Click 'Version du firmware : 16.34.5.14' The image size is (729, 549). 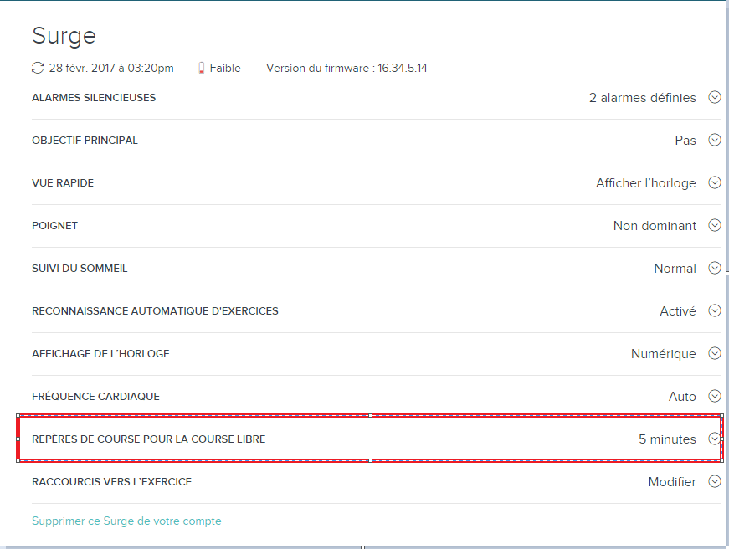[347, 69]
